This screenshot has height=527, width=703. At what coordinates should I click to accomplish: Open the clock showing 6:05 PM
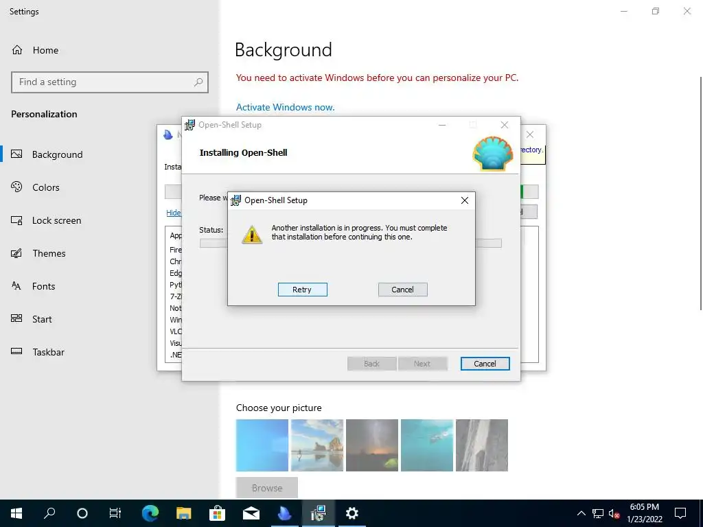point(644,513)
